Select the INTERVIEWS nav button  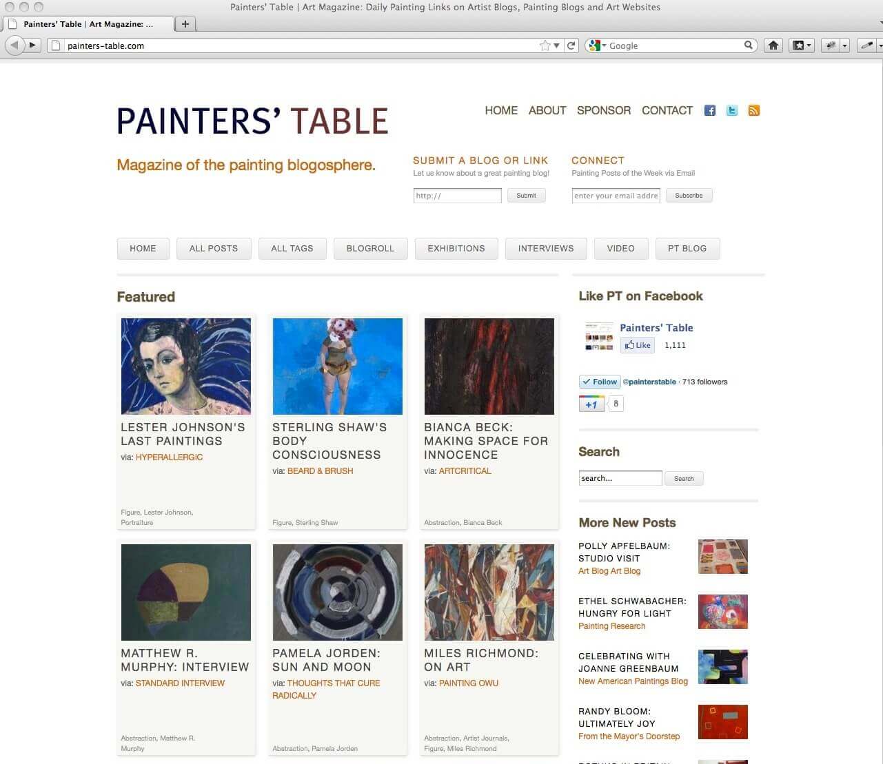(546, 249)
